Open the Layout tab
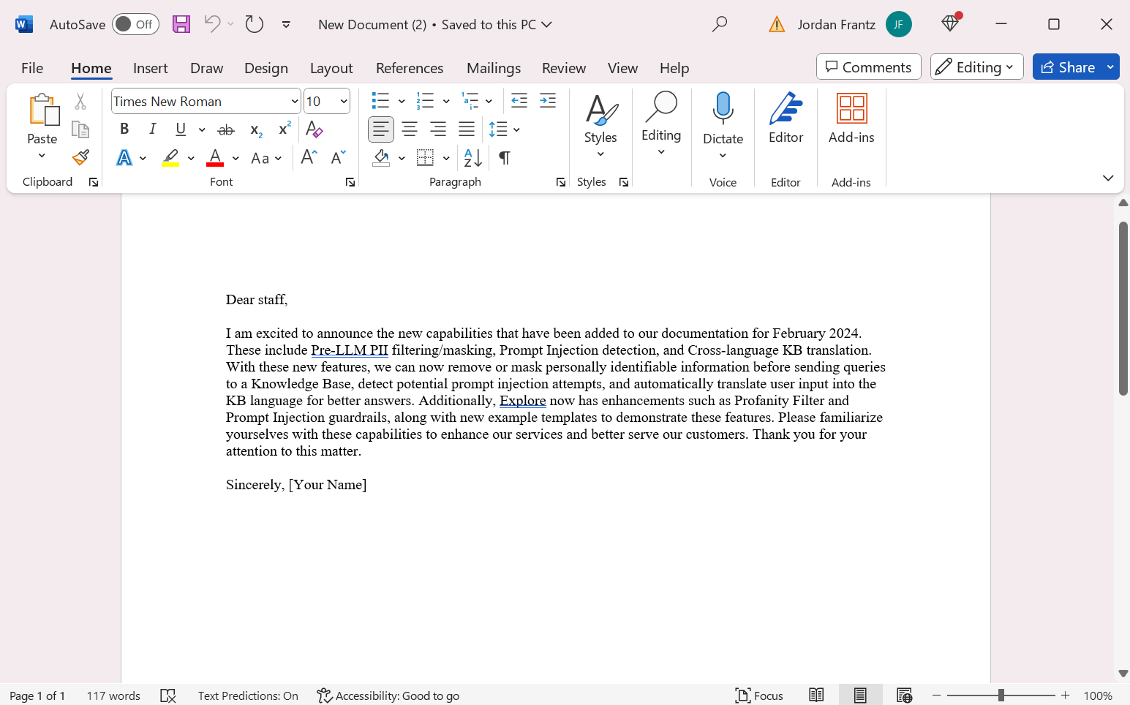The image size is (1130, 705). [331, 68]
